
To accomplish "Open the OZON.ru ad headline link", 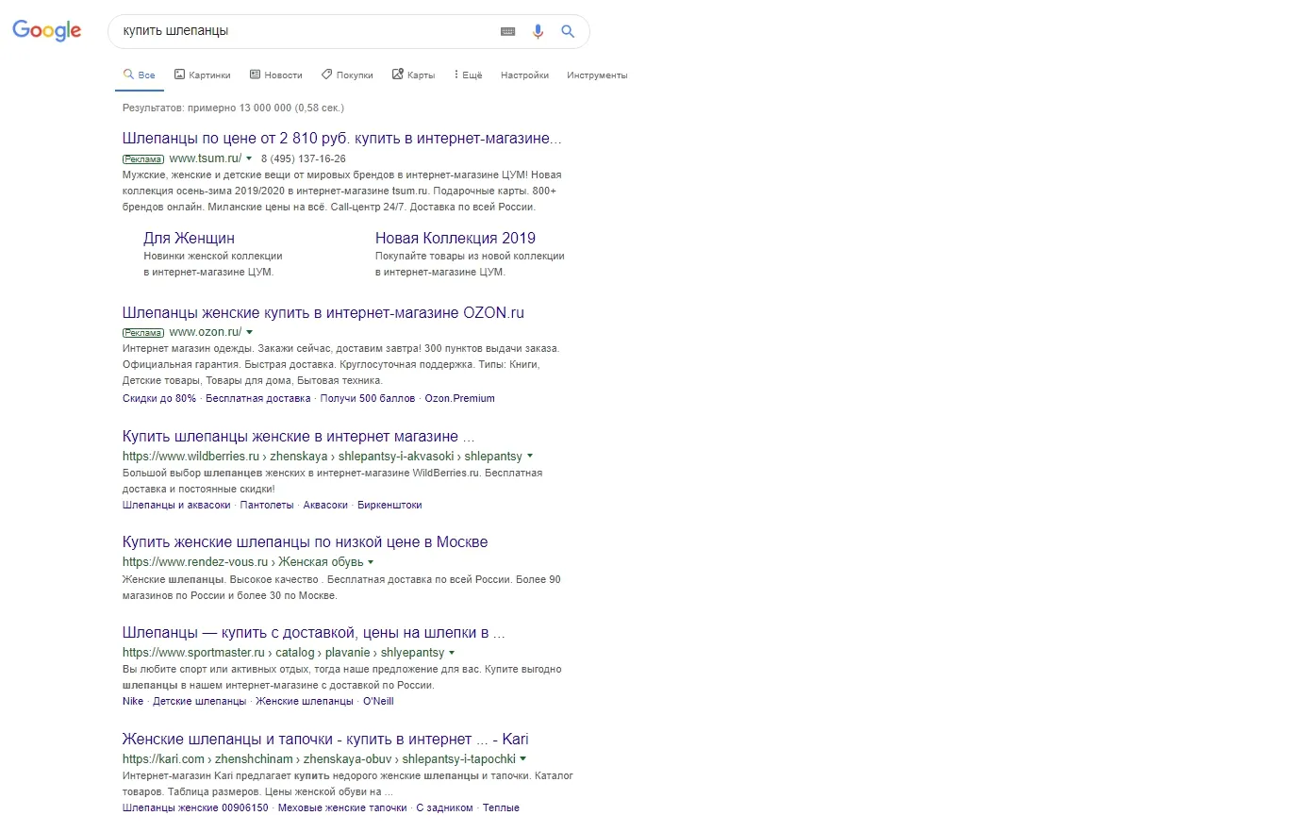I will tap(323, 312).
